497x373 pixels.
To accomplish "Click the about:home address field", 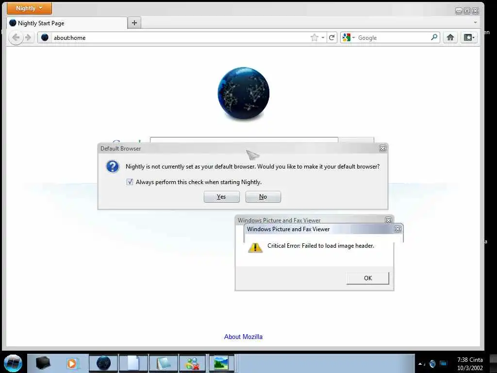I will 180,38.
